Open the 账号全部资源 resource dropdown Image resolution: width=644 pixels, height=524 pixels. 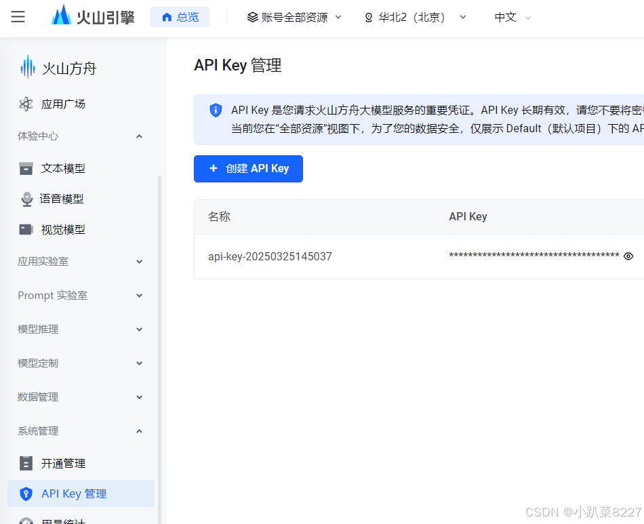click(294, 17)
